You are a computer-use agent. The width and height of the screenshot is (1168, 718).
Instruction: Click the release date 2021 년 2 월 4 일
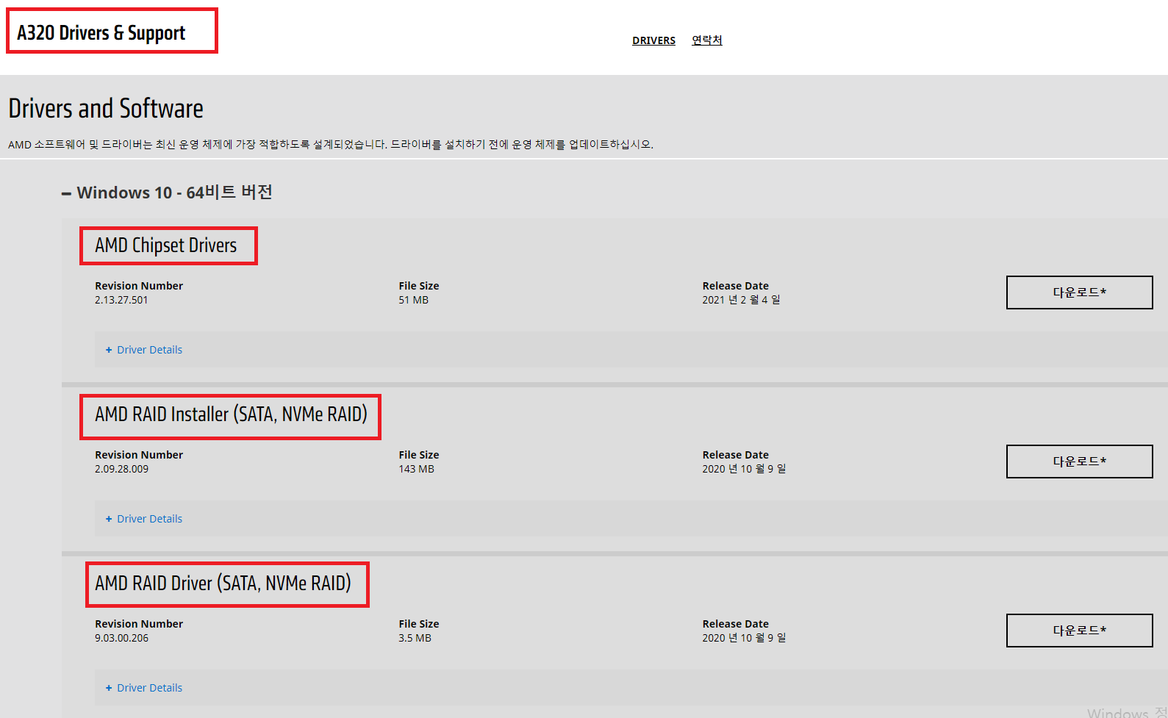(x=741, y=300)
